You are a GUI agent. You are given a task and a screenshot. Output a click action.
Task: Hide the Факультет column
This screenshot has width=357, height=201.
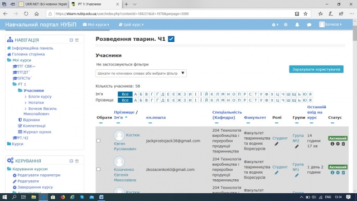[x=248, y=123]
